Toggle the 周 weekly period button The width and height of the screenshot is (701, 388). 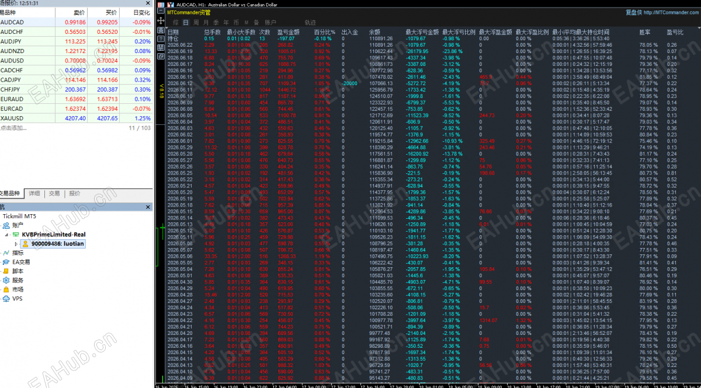point(196,22)
